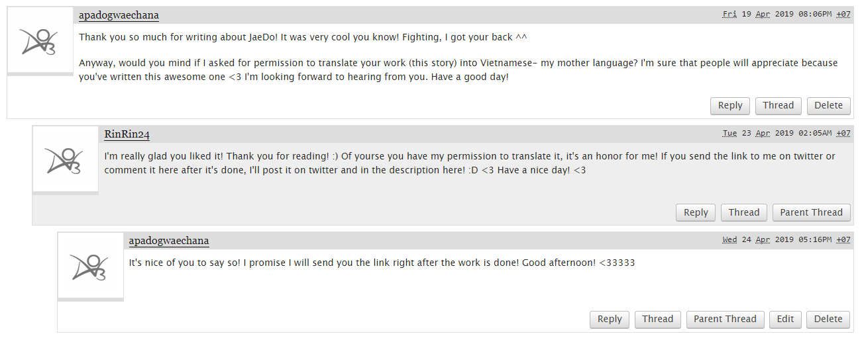Screen dimensions: 862x338
Task: Open apadogwaechana username link in third comment
Action: click(169, 240)
